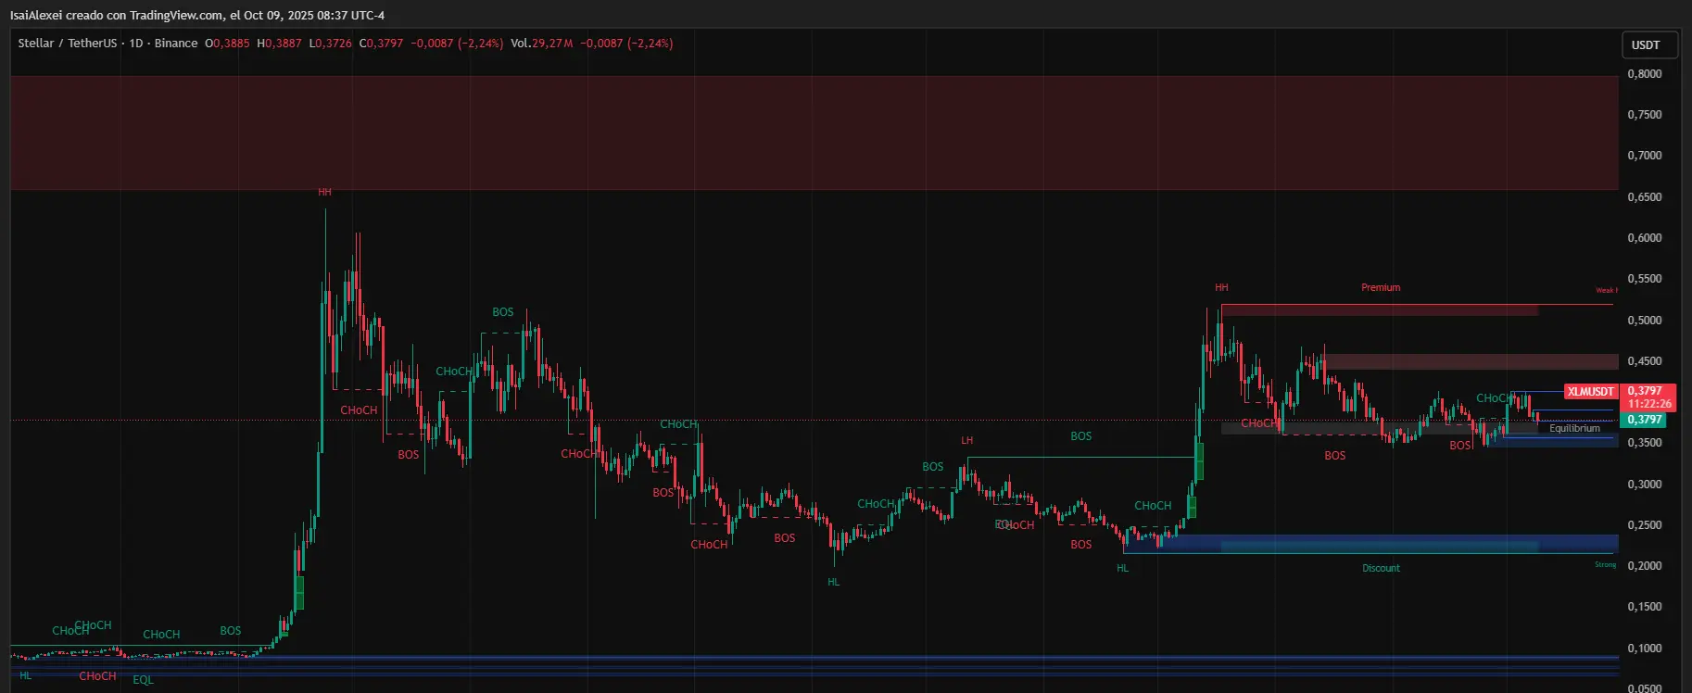Click the 0,6000 price axis label

(x=1645, y=238)
